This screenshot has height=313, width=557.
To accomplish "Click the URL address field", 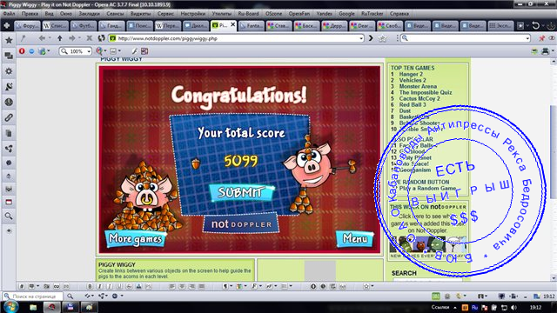I will coord(237,38).
